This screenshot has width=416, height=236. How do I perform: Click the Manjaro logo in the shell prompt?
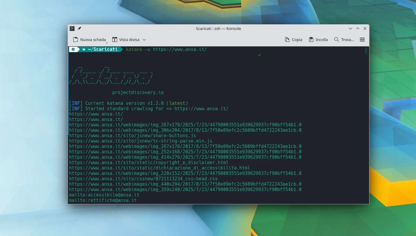point(73,49)
